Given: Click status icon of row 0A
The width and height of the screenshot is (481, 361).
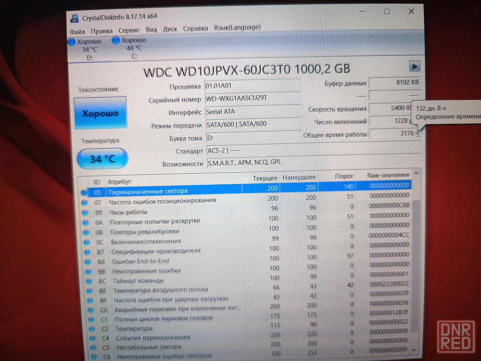Looking at the screenshot, I should [x=86, y=222].
